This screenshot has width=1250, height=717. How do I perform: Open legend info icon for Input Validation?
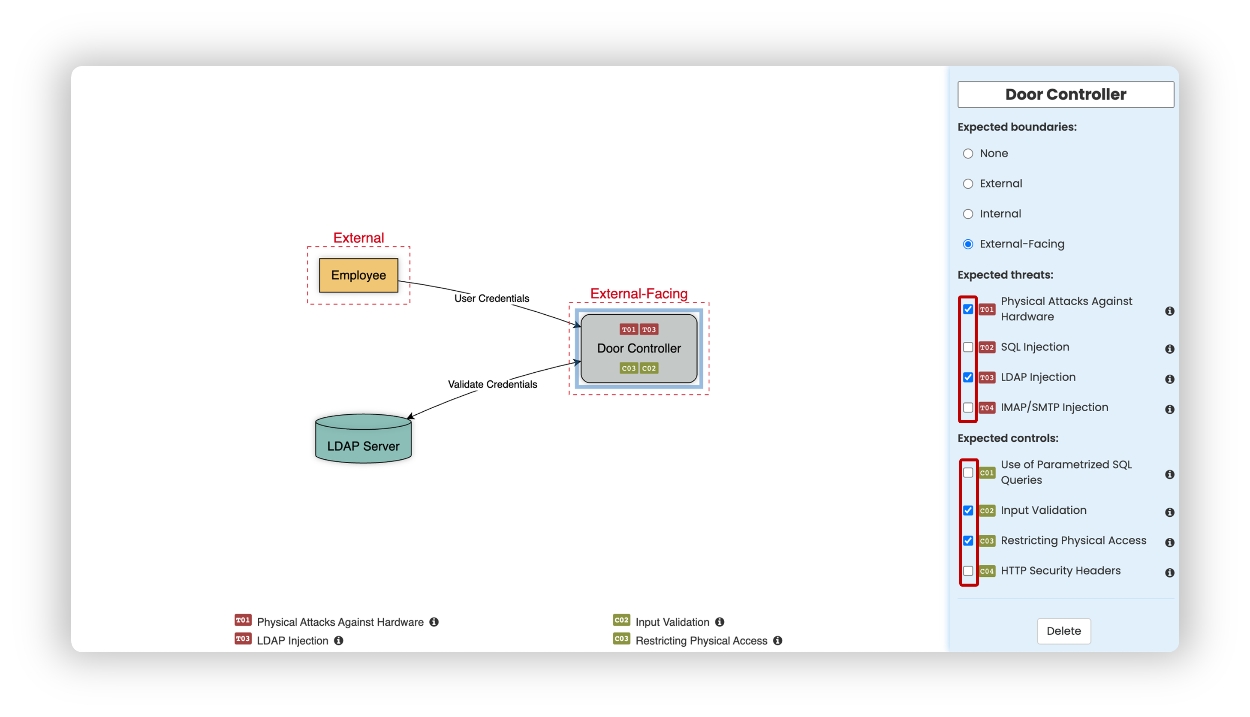720,622
